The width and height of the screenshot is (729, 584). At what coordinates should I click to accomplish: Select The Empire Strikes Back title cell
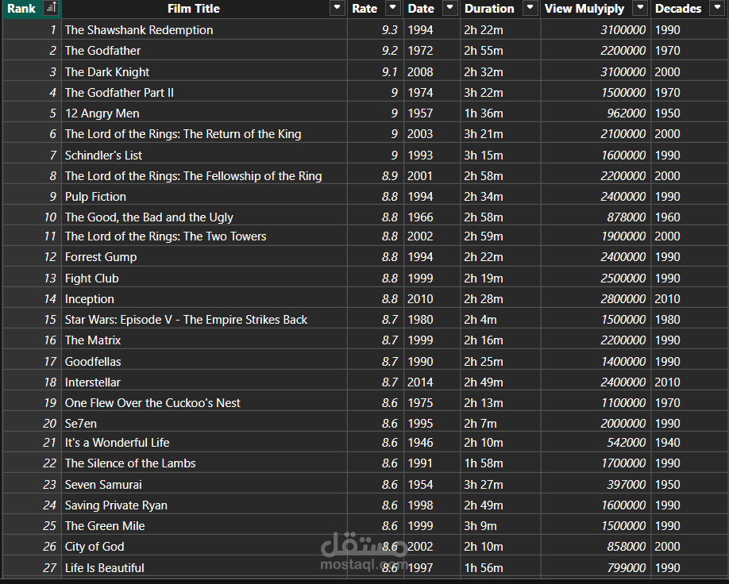tap(205, 319)
